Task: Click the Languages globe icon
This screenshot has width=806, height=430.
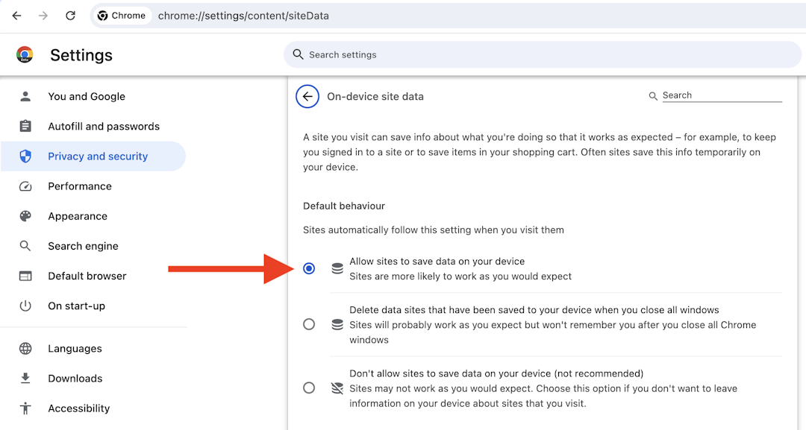Action: coord(25,349)
